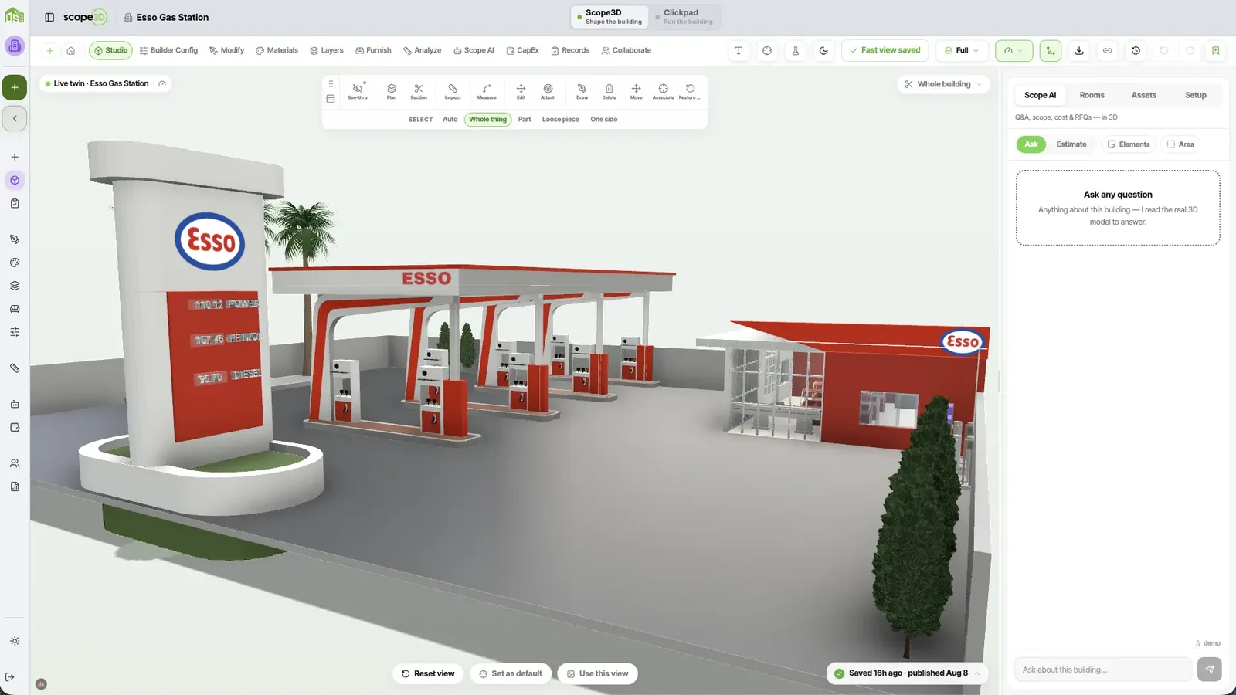1236x695 pixels.
Task: Activate the Draw pen tool
Action: point(582,91)
